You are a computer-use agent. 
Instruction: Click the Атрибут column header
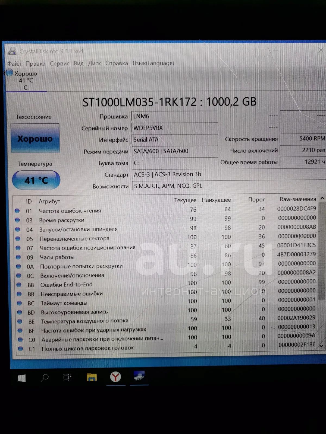click(49, 202)
